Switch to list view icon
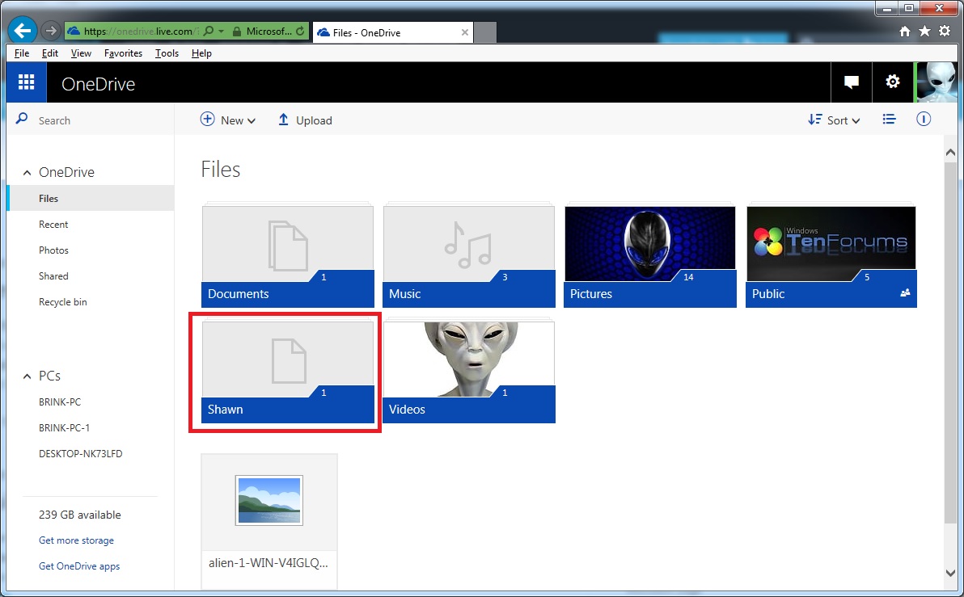This screenshot has height=597, width=964. pyautogui.click(x=889, y=119)
